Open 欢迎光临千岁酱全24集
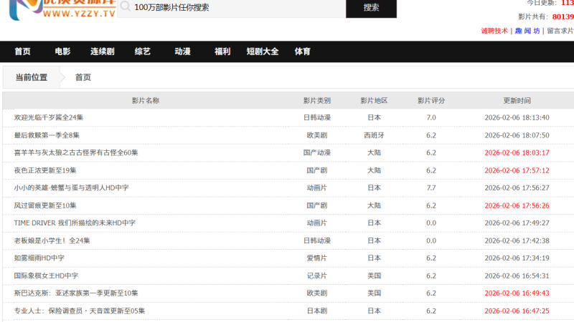This screenshot has height=322, width=574. click(49, 117)
